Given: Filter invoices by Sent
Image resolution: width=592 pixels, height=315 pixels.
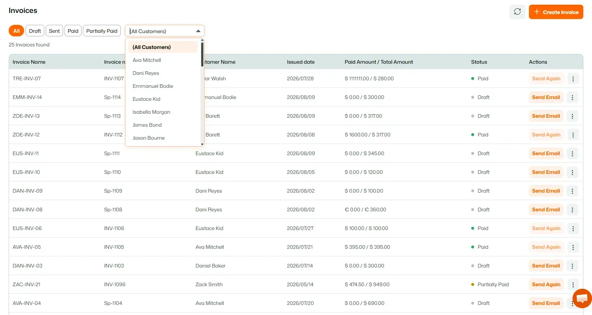Looking at the screenshot, I should point(54,31).
